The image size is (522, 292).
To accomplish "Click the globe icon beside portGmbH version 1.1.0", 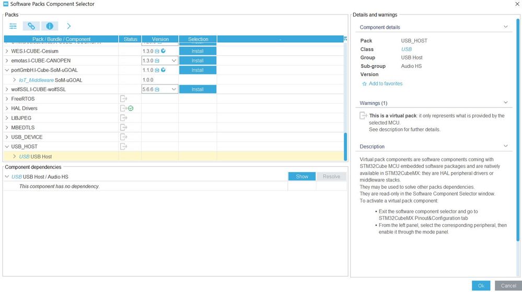I will pyautogui.click(x=163, y=70).
